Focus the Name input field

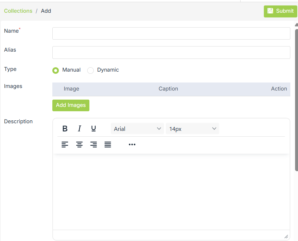[x=171, y=33]
